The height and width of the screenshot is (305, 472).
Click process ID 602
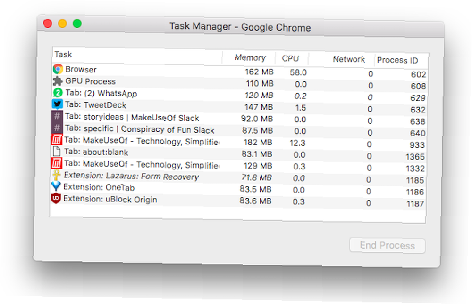pos(418,74)
